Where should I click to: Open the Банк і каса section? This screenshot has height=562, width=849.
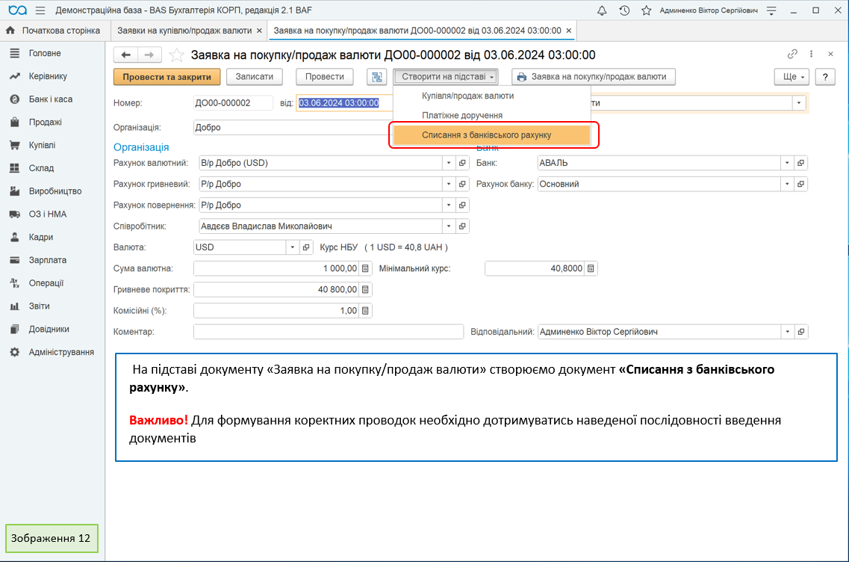[x=50, y=99]
